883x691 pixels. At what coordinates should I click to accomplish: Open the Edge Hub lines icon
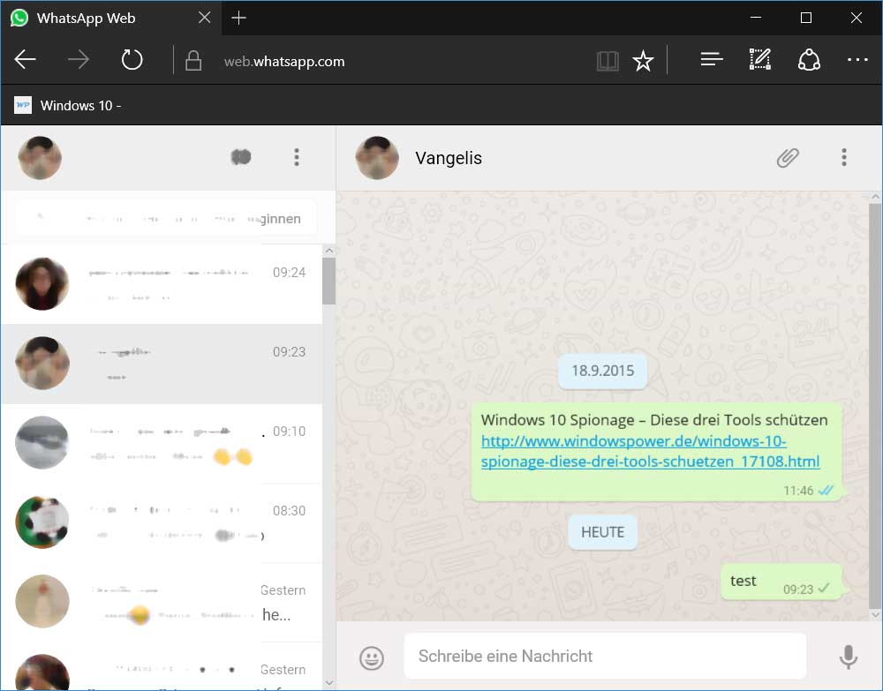click(x=711, y=59)
